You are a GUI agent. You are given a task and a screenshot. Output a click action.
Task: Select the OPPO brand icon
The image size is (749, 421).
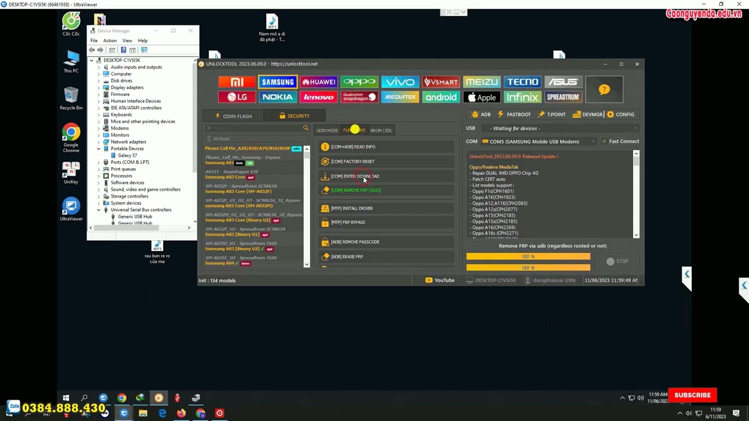click(359, 82)
